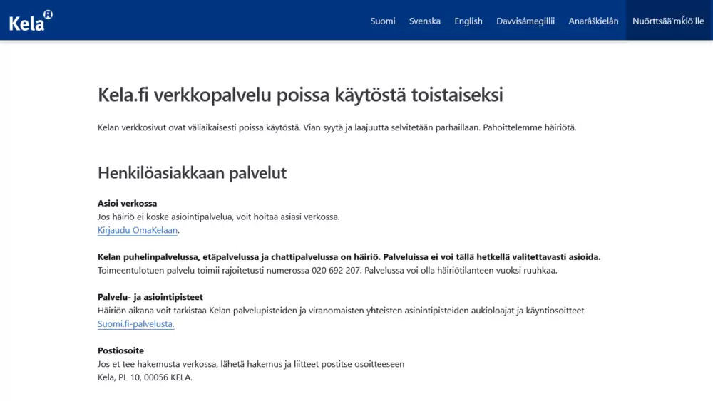Click the Asioi verkossa subheading
The width and height of the screenshot is (713, 401).
(x=127, y=203)
